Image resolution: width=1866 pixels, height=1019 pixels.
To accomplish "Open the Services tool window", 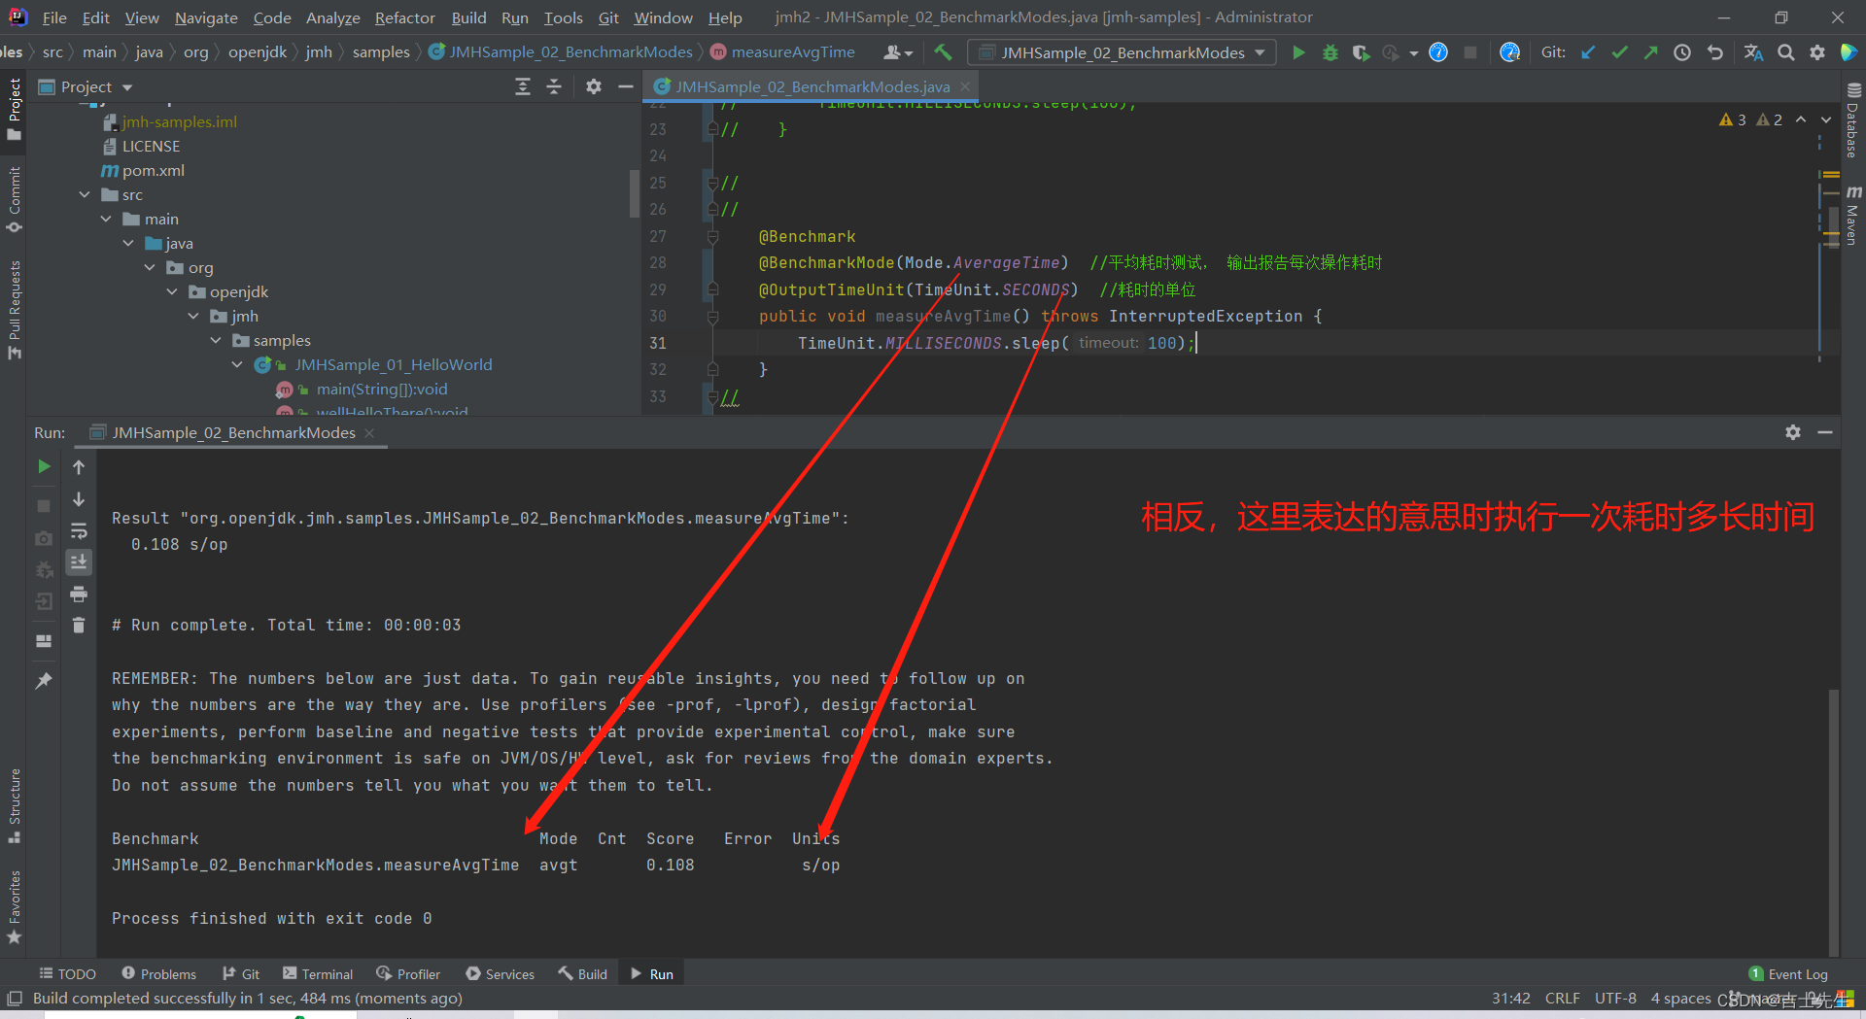I will click(501, 973).
